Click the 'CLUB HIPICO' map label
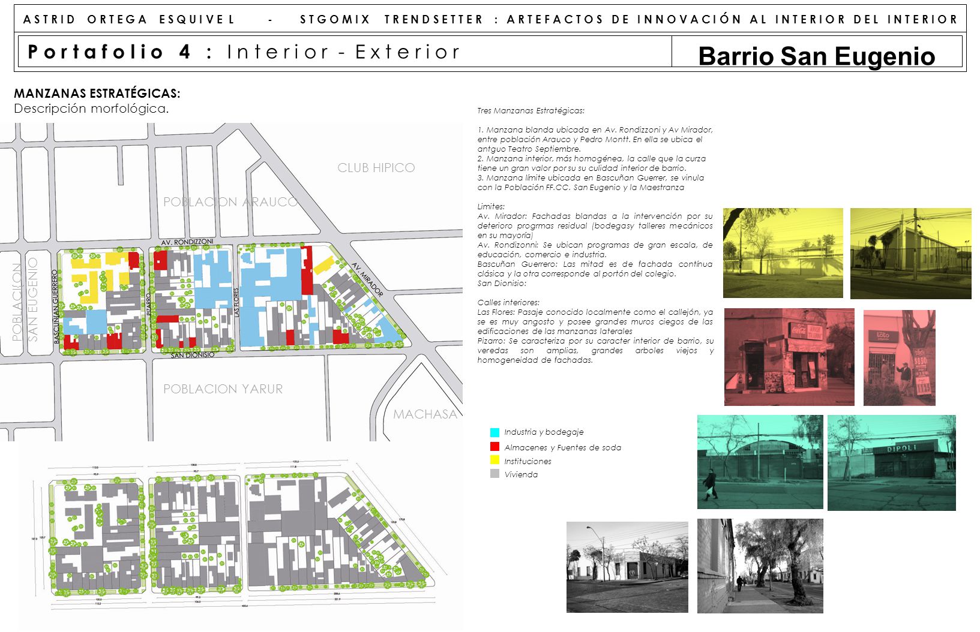 [376, 168]
